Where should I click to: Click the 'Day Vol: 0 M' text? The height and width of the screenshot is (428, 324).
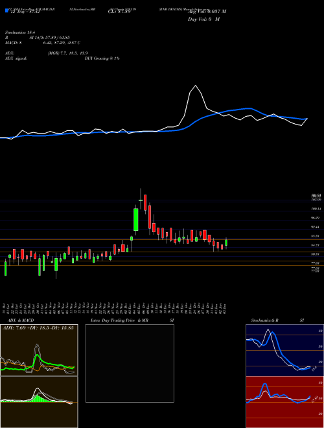pyautogui.click(x=203, y=19)
